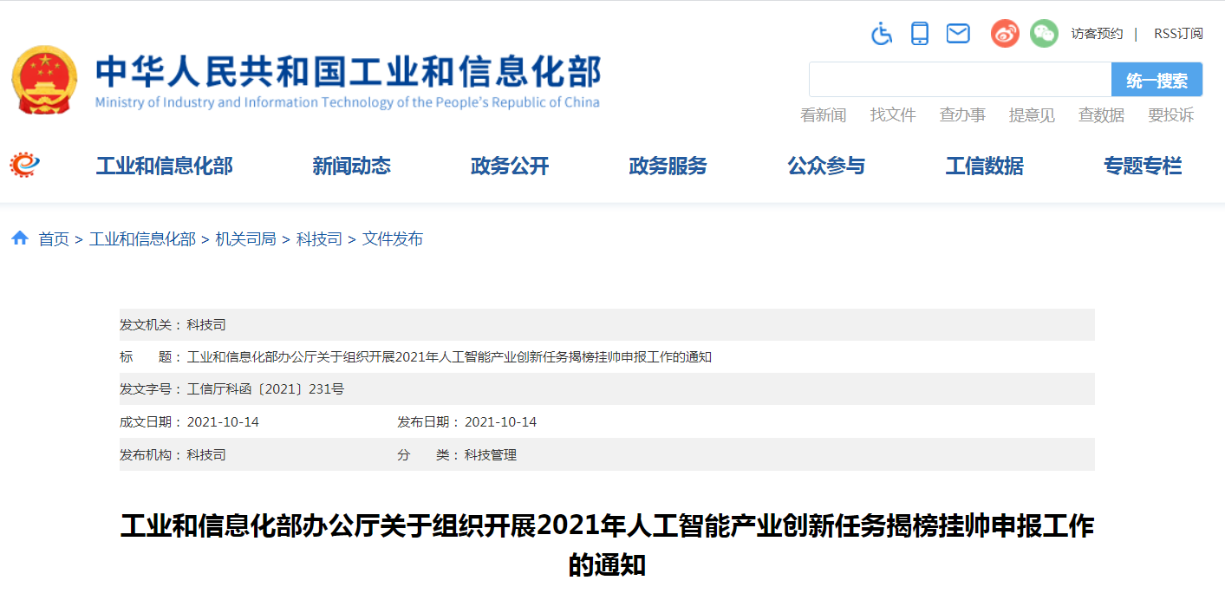Click the 科技司 breadcrumb link

pyautogui.click(x=319, y=238)
